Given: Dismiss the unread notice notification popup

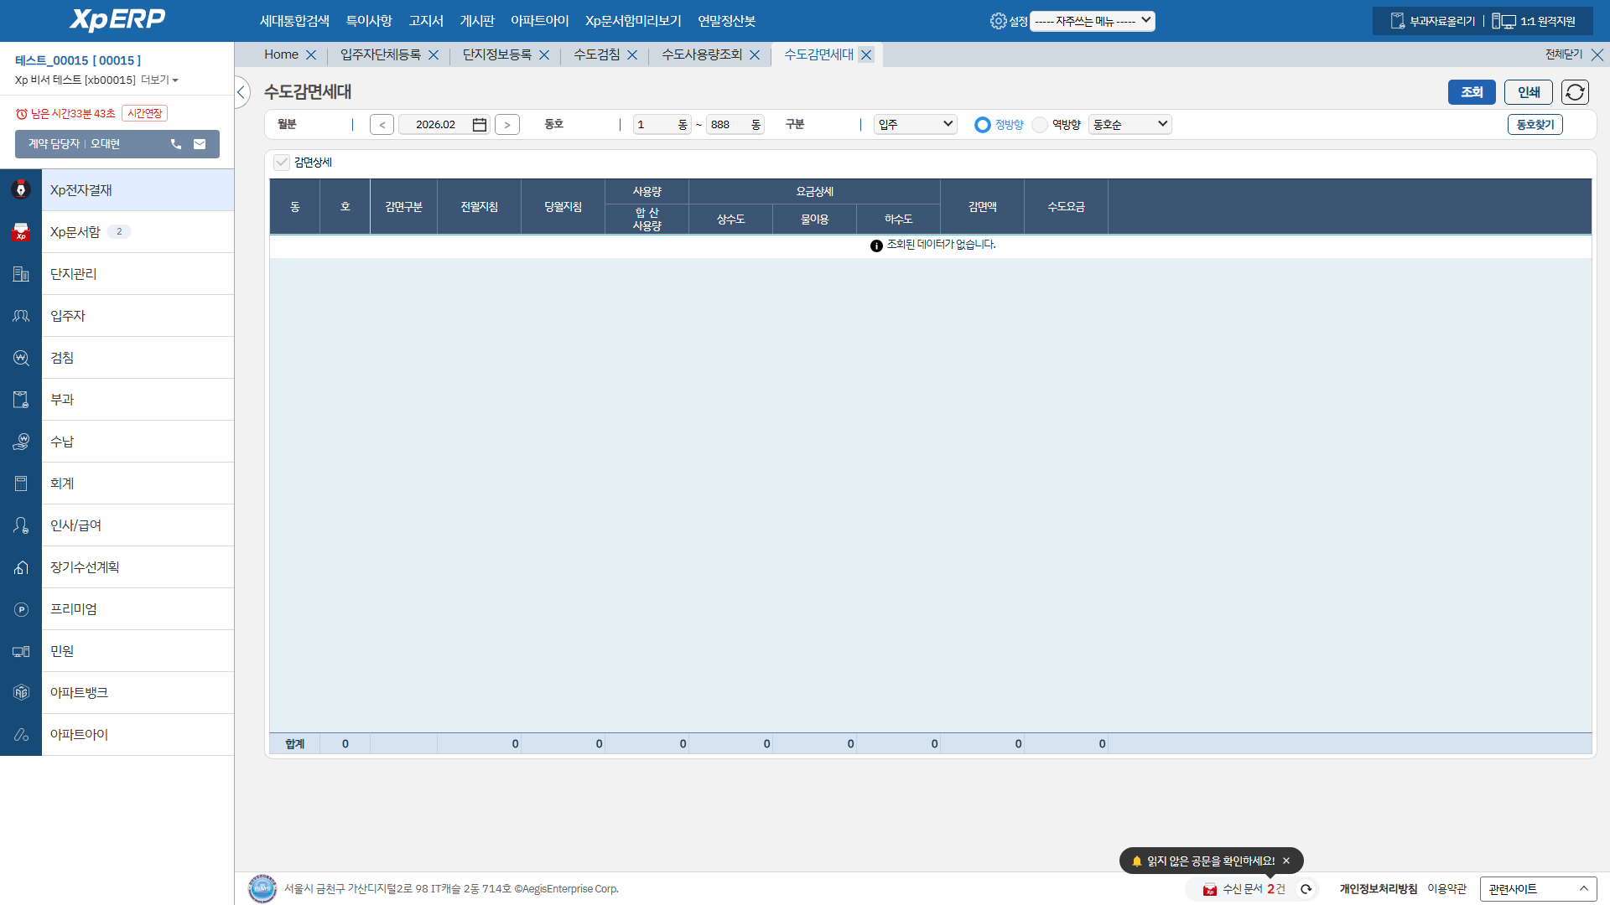Looking at the screenshot, I should [1286, 861].
